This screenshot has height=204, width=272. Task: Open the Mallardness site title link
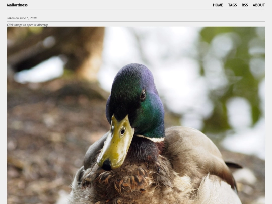coord(17,5)
